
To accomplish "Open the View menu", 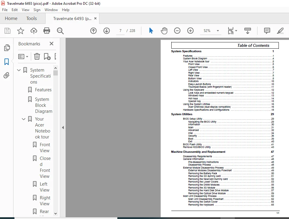I will [x=25, y=10].
